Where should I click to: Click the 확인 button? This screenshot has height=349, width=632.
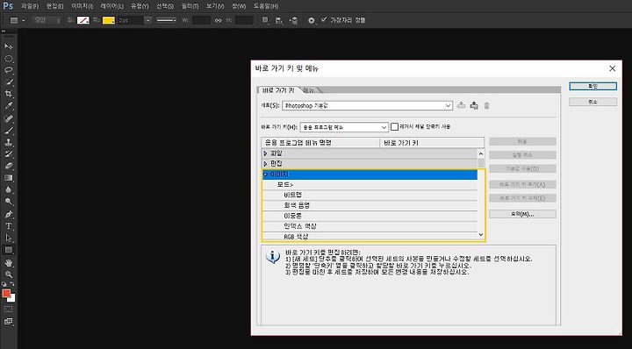point(592,86)
